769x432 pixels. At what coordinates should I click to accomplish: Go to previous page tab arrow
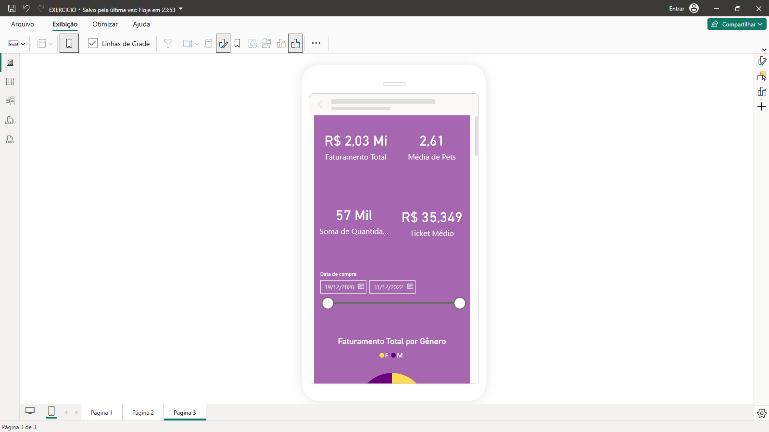coord(66,412)
